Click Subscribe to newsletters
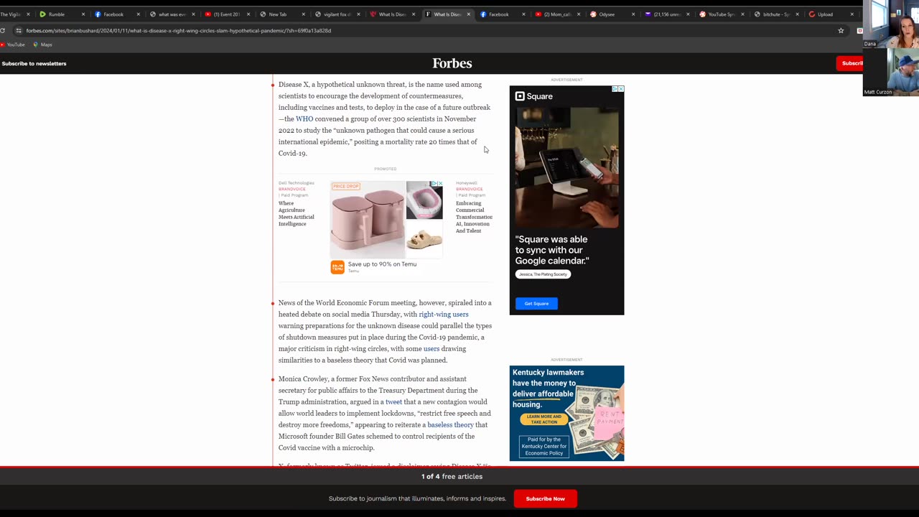Image resolution: width=919 pixels, height=517 pixels. [34, 63]
